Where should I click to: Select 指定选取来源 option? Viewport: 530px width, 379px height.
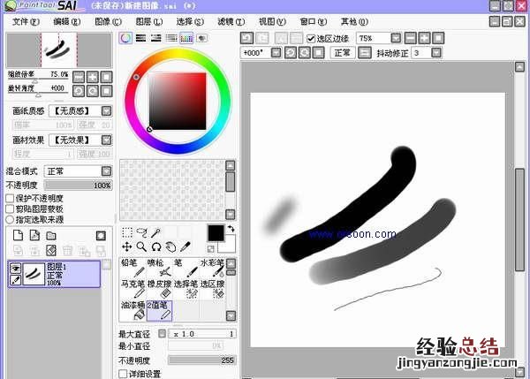click(x=10, y=220)
